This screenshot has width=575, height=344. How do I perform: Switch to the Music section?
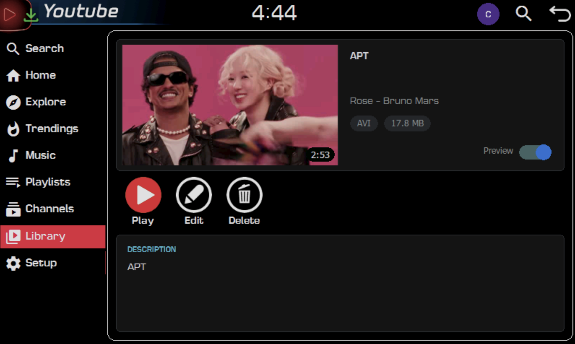coord(53,156)
